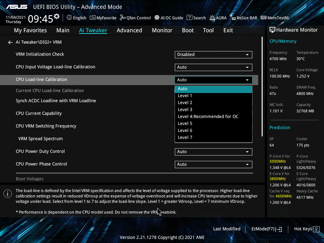Switch to the Tool tab
The image size is (324, 243).
(x=208, y=30)
